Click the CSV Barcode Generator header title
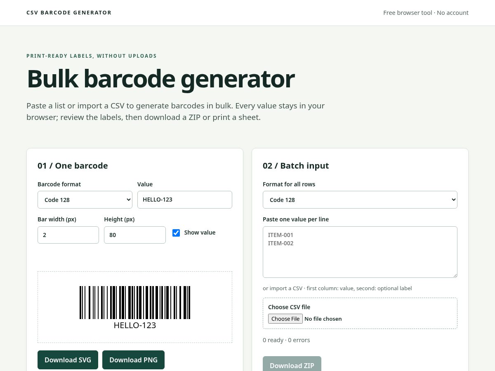Viewport: 495px width, 371px height. click(x=69, y=13)
